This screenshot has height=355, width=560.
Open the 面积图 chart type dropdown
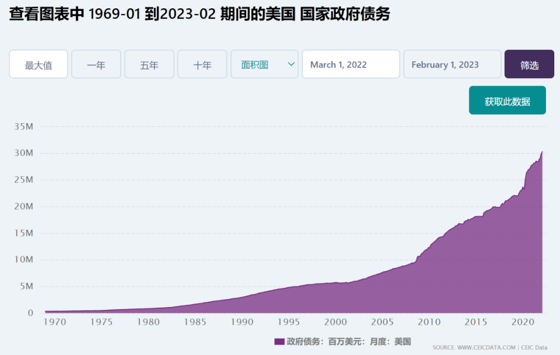click(256, 64)
